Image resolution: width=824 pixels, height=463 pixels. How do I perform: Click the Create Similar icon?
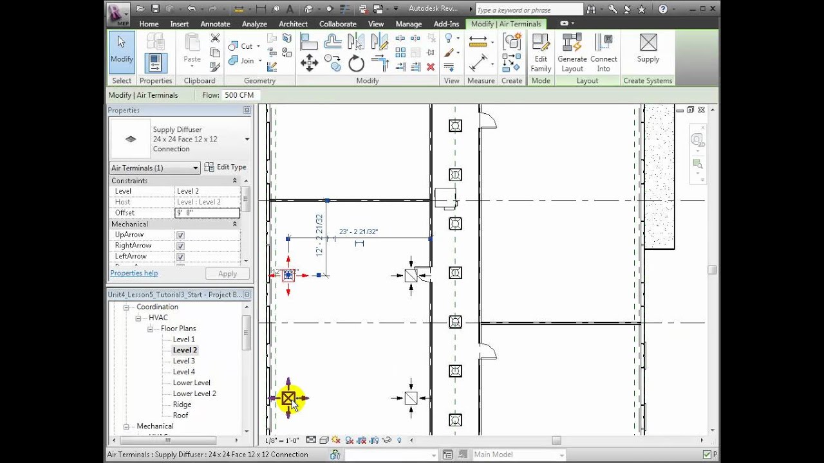[x=512, y=62]
